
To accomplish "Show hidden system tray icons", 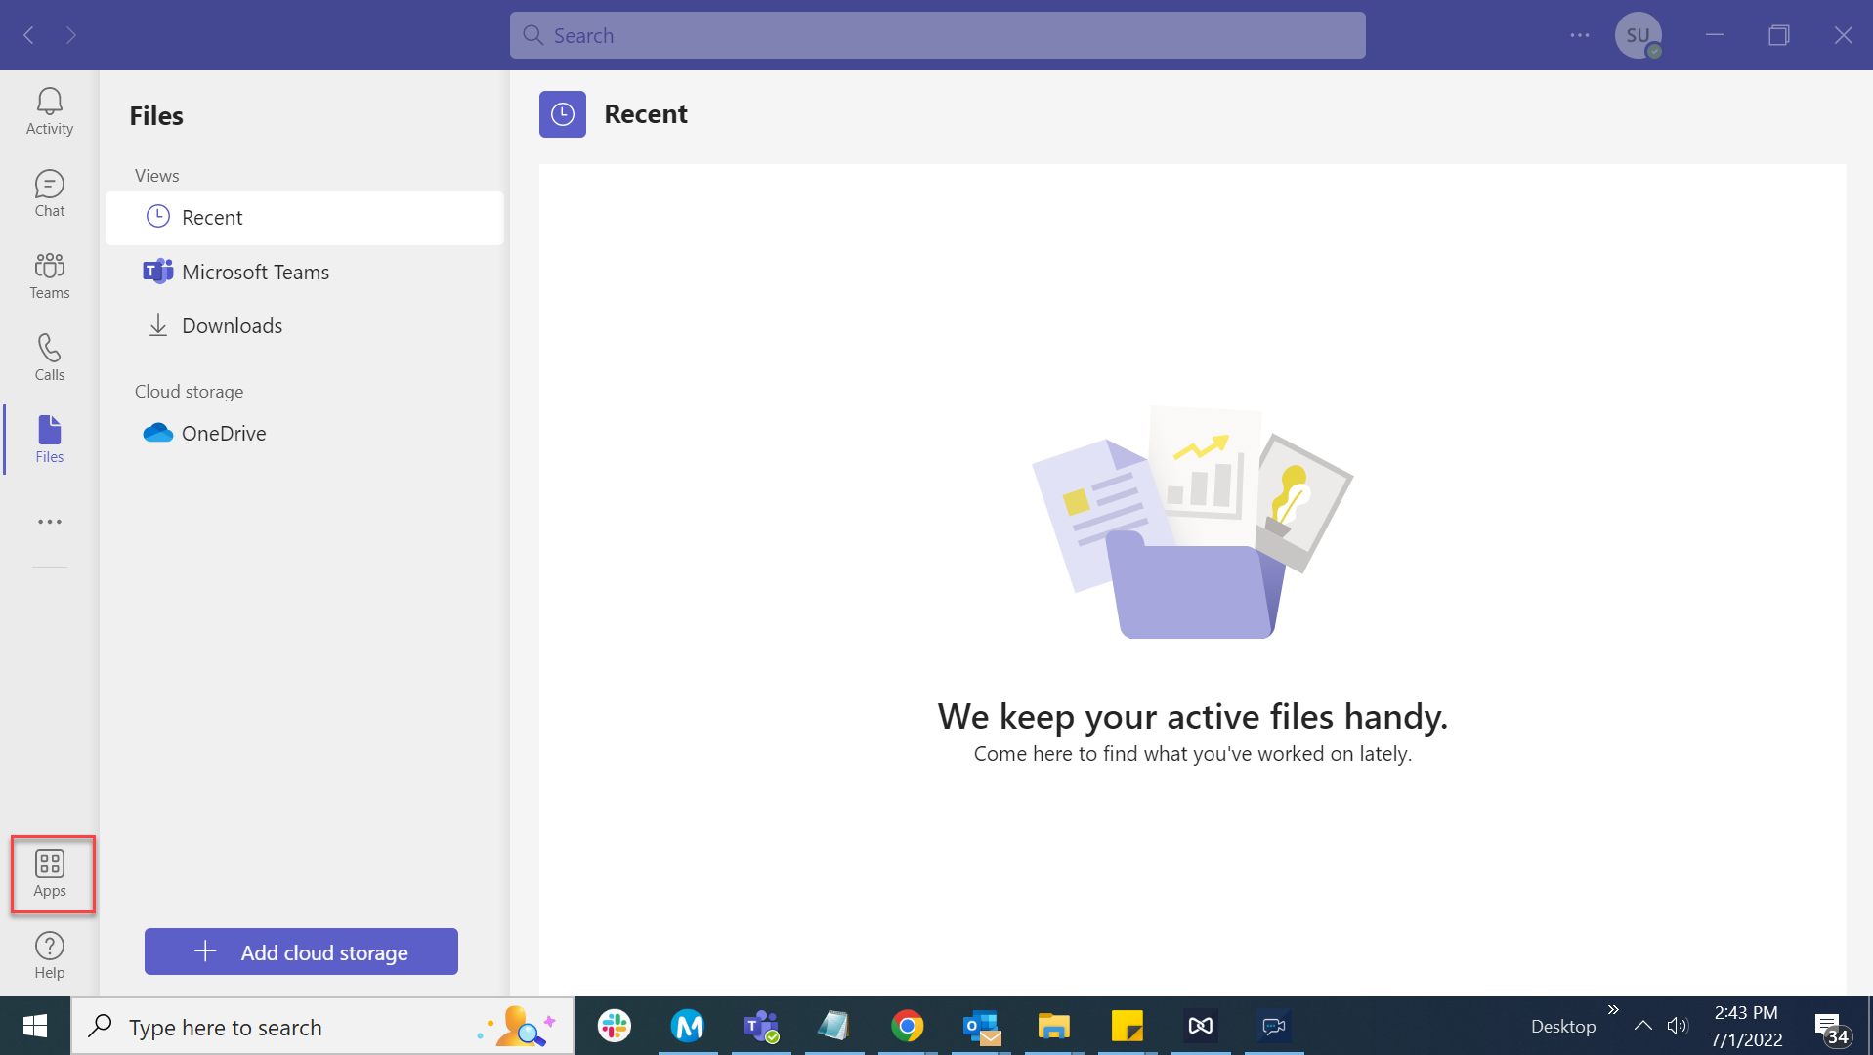I will click(x=1643, y=1026).
